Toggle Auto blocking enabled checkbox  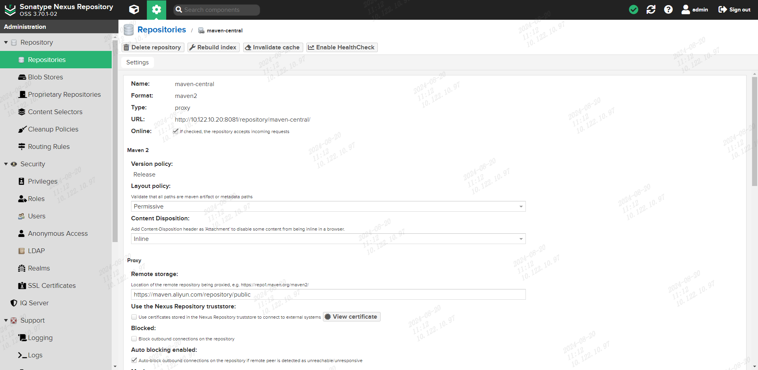click(134, 360)
